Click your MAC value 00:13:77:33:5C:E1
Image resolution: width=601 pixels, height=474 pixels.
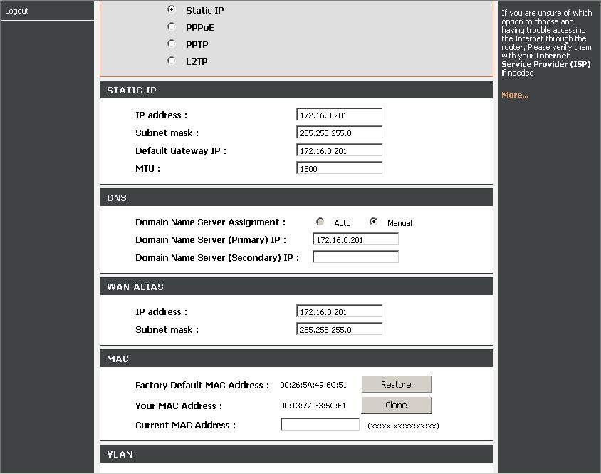click(313, 406)
